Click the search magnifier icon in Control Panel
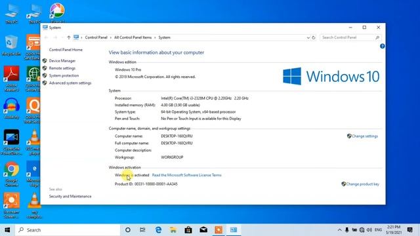This screenshot has width=420, height=236. pos(377,37)
